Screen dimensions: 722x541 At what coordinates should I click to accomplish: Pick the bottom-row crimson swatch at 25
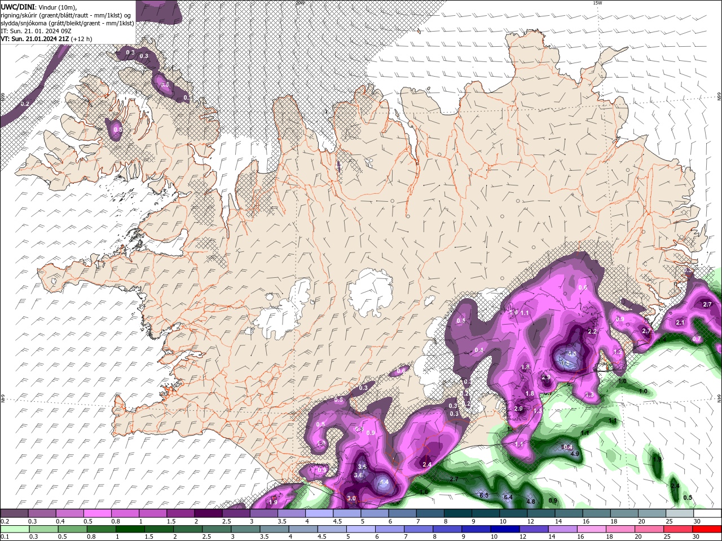click(x=677, y=529)
